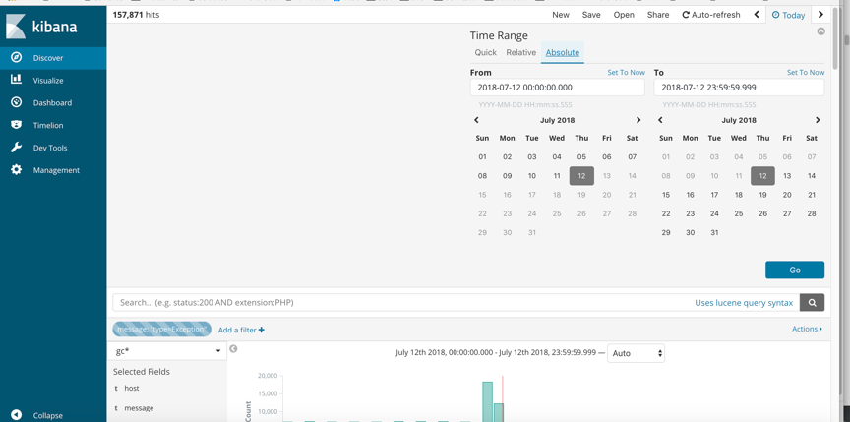Open Uses lucene query syntax link
850x422 pixels.
coord(744,303)
